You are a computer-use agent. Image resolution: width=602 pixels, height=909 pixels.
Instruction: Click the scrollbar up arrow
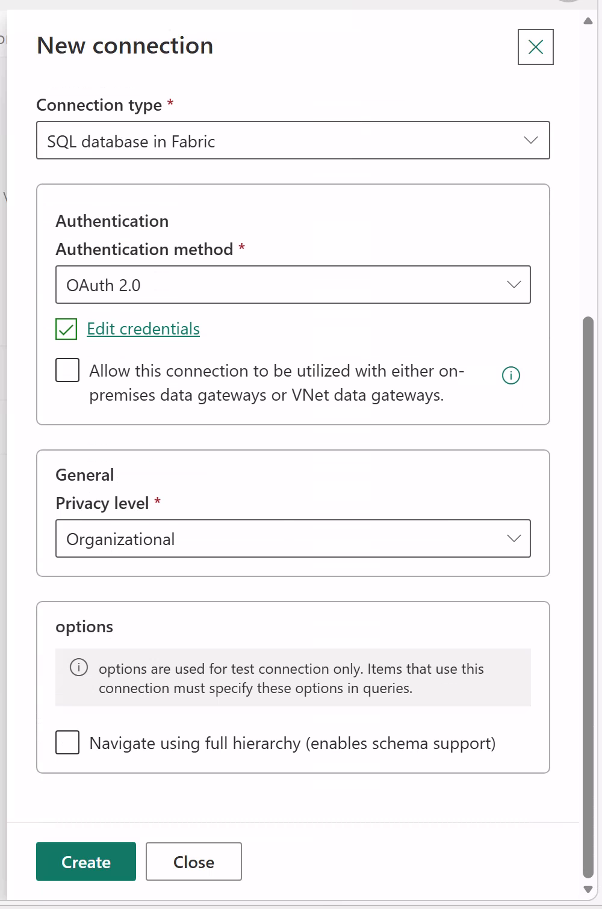point(588,22)
